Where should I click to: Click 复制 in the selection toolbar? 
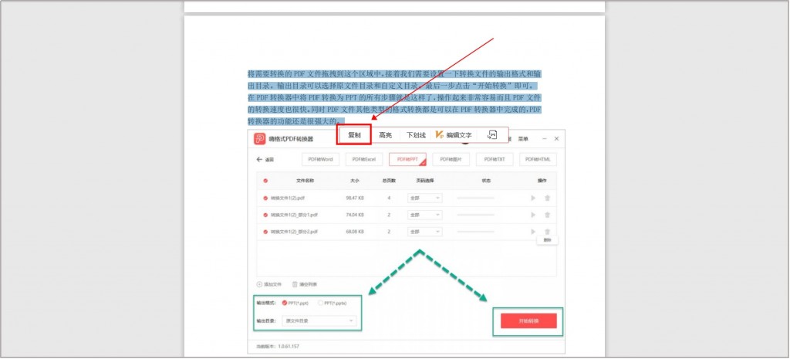(354, 135)
